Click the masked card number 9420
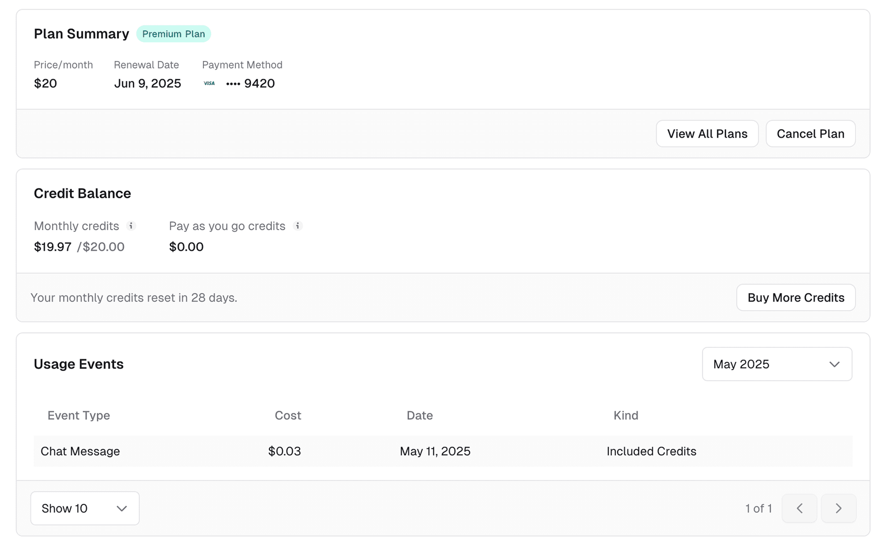 [250, 83]
